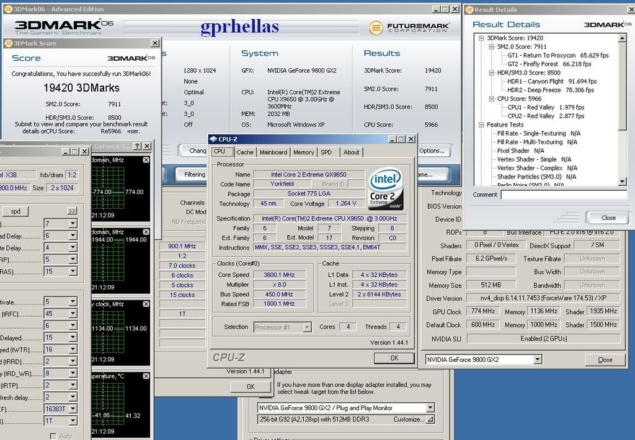The width and height of the screenshot is (635, 440).
Task: Click the Bus Speed value 450.0 MHz
Action: click(x=279, y=294)
